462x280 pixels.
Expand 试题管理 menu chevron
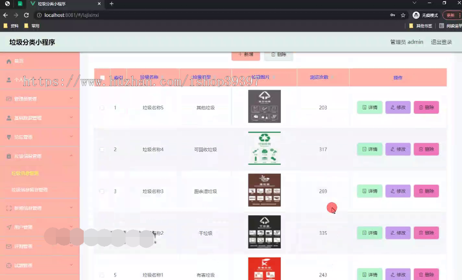(x=71, y=265)
